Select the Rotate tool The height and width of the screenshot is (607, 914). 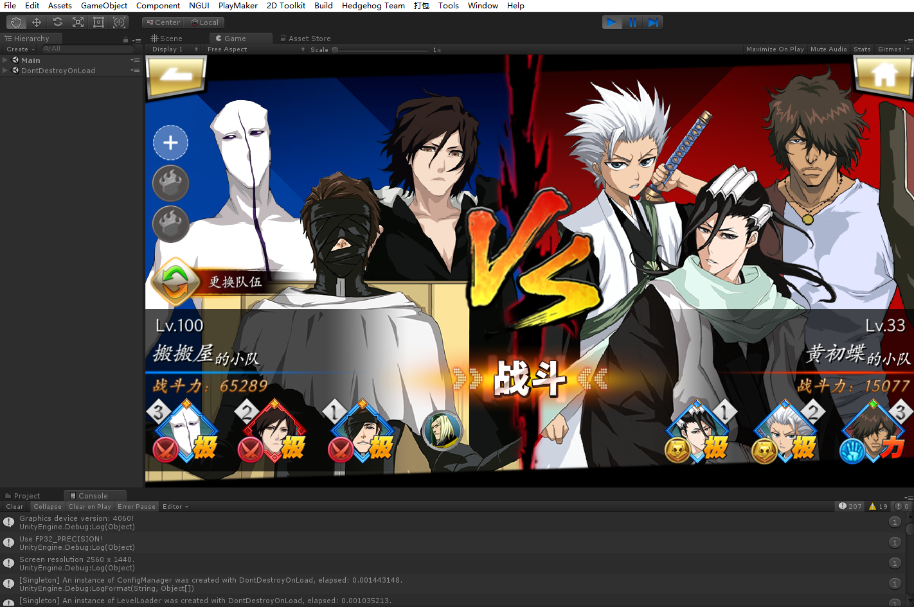[57, 22]
